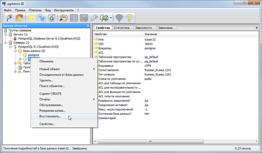The height and width of the screenshot is (153, 262).
Task: Click the puzzle piece plugins icon
Action: coord(104,17)
